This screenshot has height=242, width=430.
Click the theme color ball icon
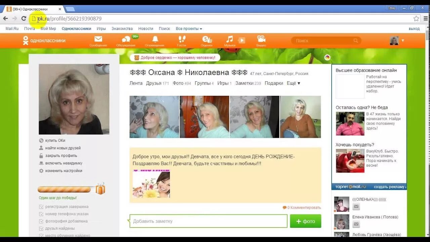tap(327, 57)
